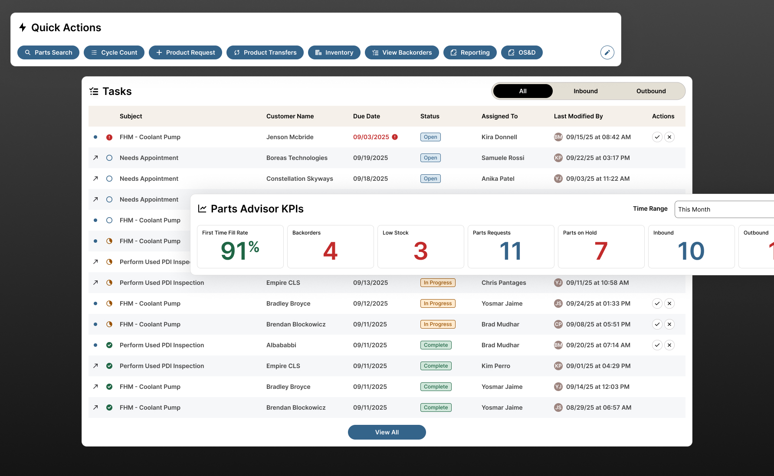Click overdue warning icon beside 09/03/2025

click(395, 137)
